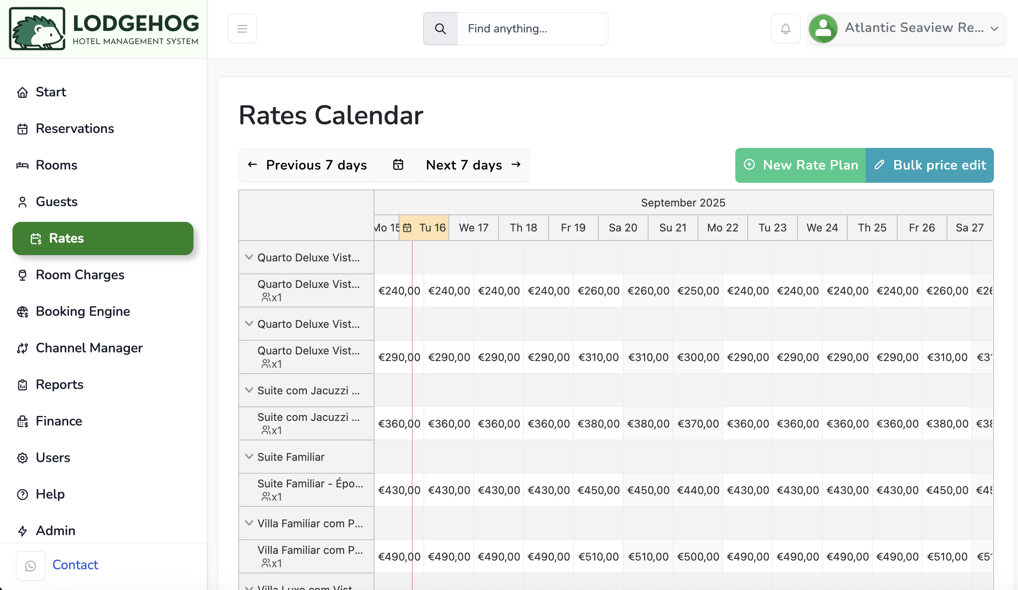Click the WhatsApp contact icon
This screenshot has height=590, width=1018.
31,565
